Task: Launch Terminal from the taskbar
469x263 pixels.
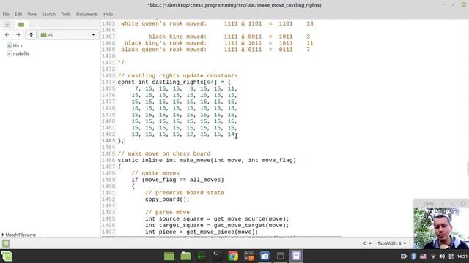Action: pyautogui.click(x=217, y=256)
